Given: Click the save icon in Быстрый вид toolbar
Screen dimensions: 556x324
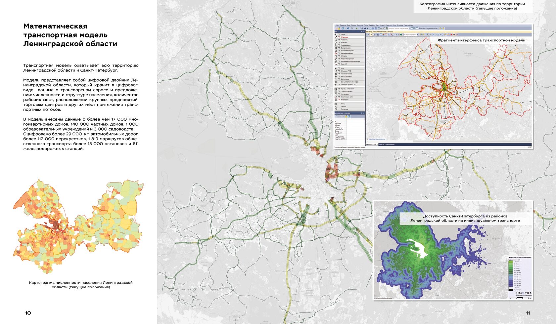Looking at the screenshot, I should (349, 116).
